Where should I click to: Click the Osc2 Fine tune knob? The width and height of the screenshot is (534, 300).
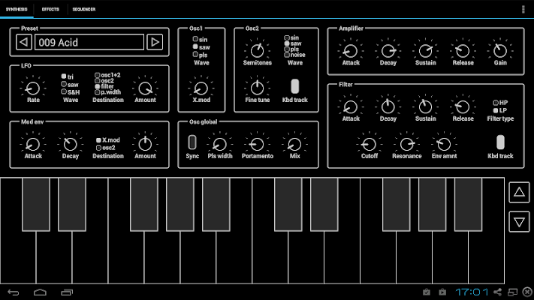(x=257, y=88)
